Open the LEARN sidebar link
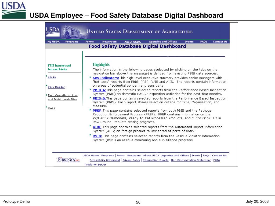275x206 pixels. (52, 78)
